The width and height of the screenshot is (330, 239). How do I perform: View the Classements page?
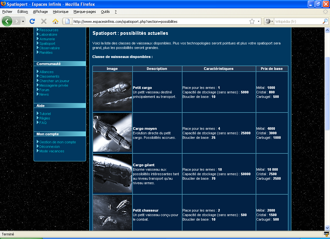pos(49,77)
